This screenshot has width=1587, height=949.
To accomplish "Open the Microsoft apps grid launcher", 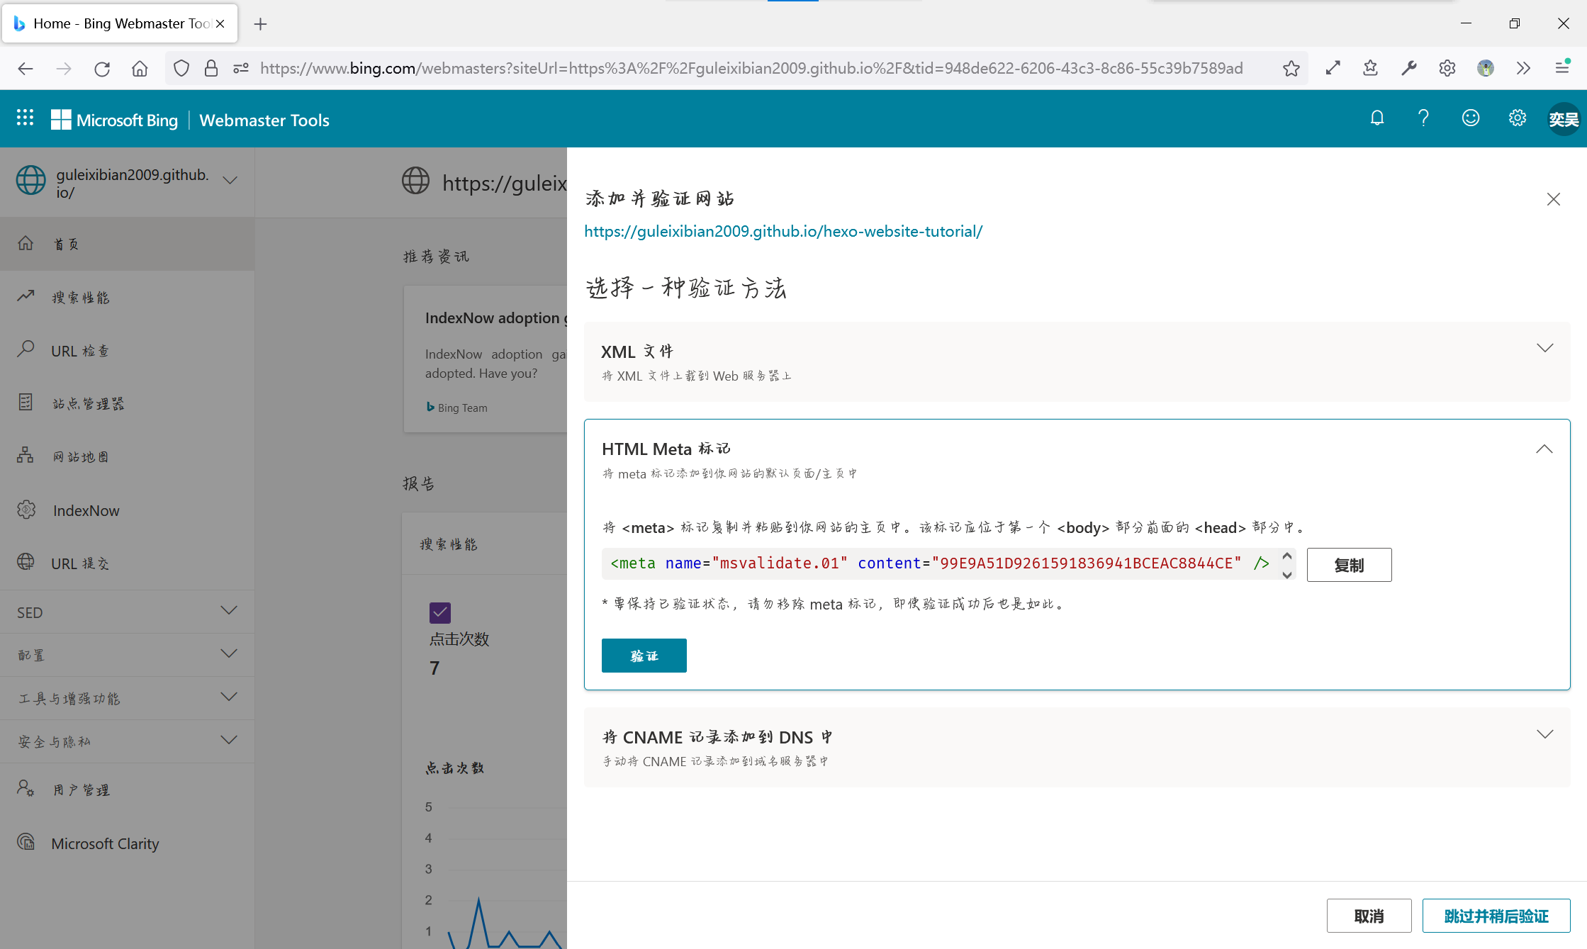I will coord(26,118).
